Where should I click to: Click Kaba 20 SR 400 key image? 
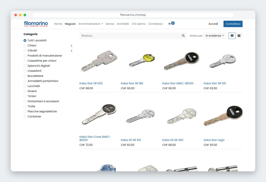[x=182, y=116]
